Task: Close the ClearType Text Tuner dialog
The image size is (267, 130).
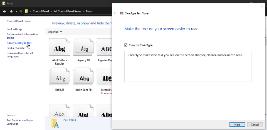Action: point(262,6)
